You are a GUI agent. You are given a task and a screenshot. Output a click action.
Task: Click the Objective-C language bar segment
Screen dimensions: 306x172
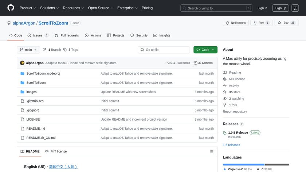pyautogui.click(x=243, y=164)
